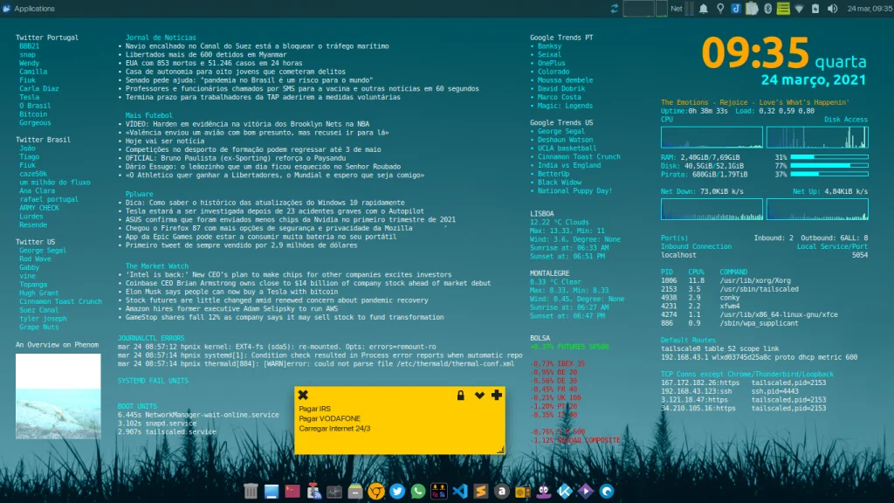Open the volume speaker tray icon
The width and height of the screenshot is (894, 503).
(832, 9)
